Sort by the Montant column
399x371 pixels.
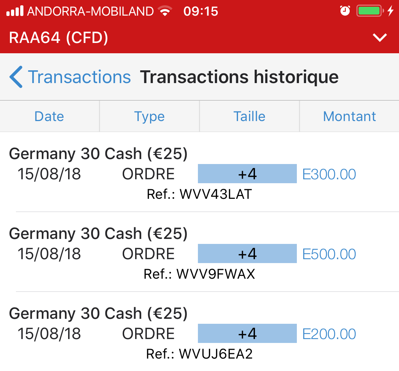coord(349,116)
